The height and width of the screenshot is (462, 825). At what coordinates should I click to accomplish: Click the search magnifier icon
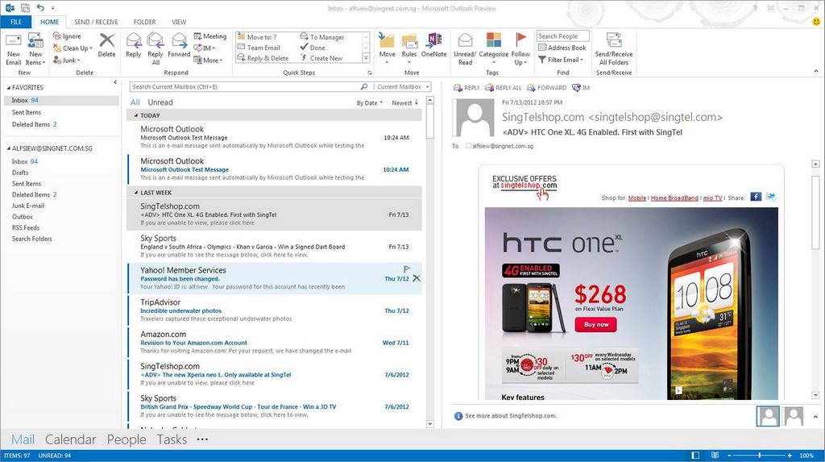click(x=364, y=86)
